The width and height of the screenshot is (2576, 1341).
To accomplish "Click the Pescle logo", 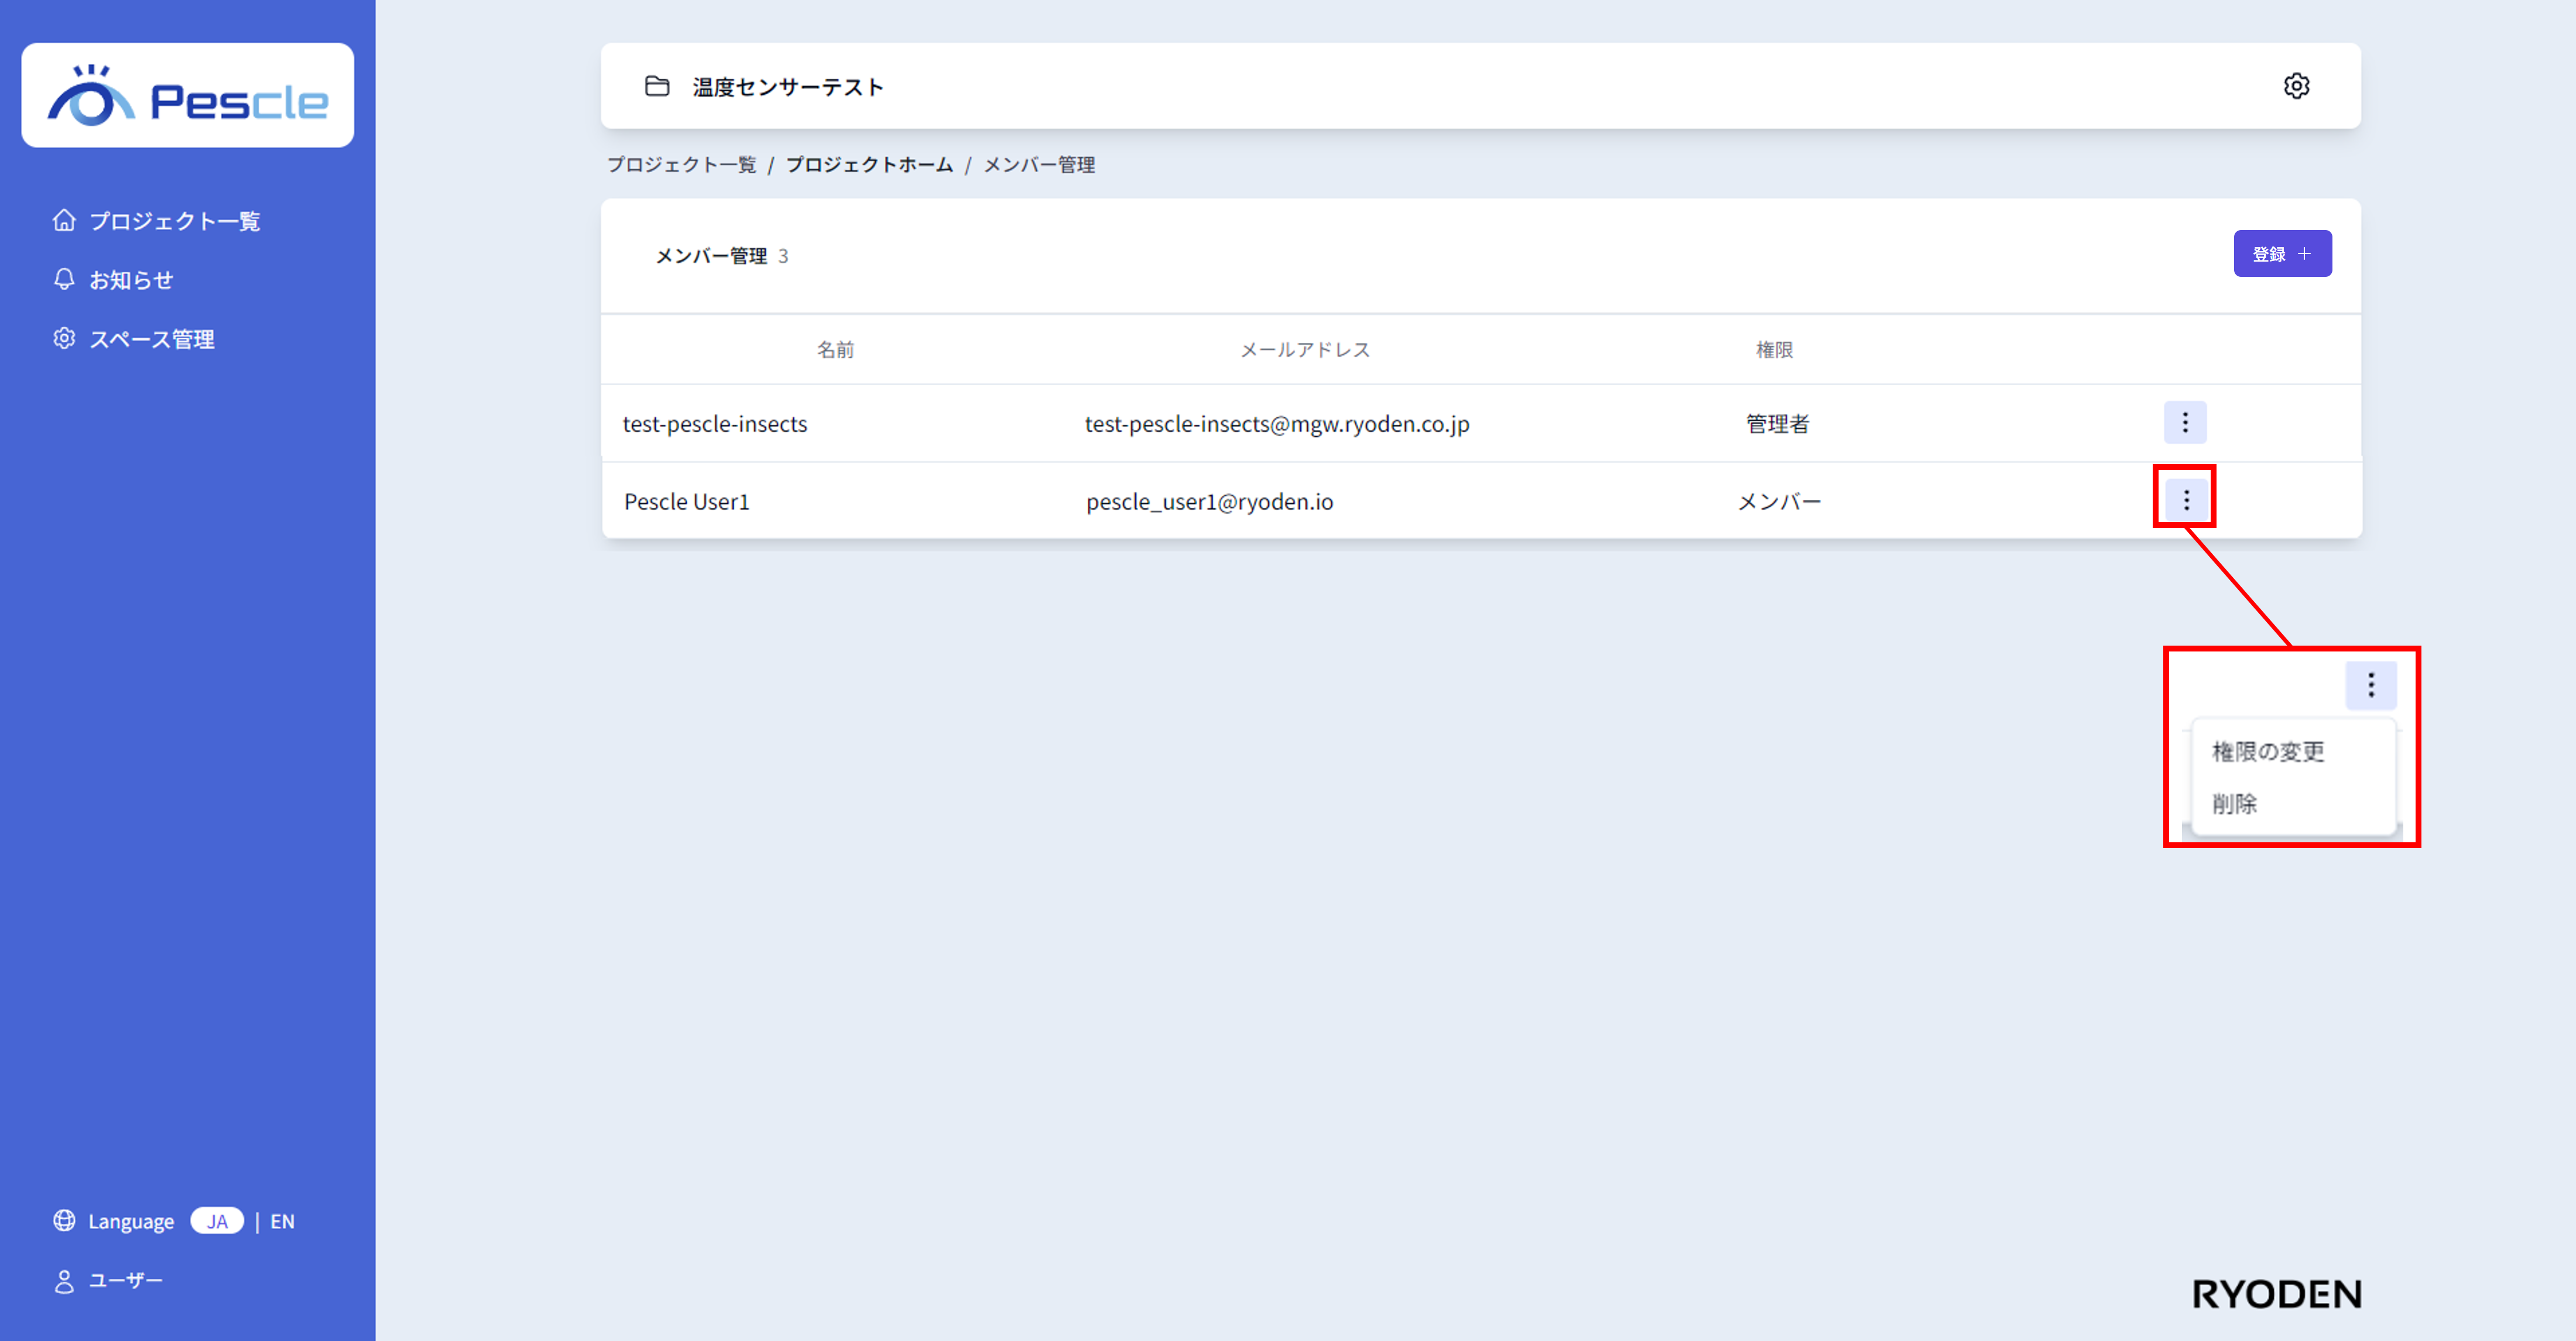I will [x=188, y=97].
